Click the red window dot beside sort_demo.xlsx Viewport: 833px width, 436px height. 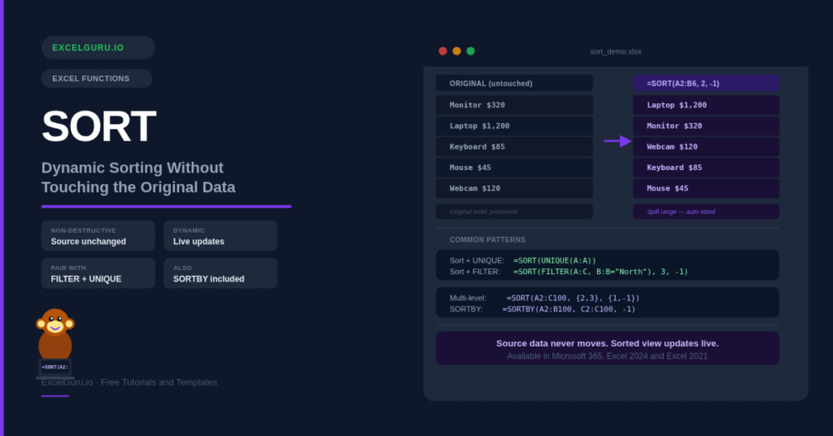(x=443, y=51)
